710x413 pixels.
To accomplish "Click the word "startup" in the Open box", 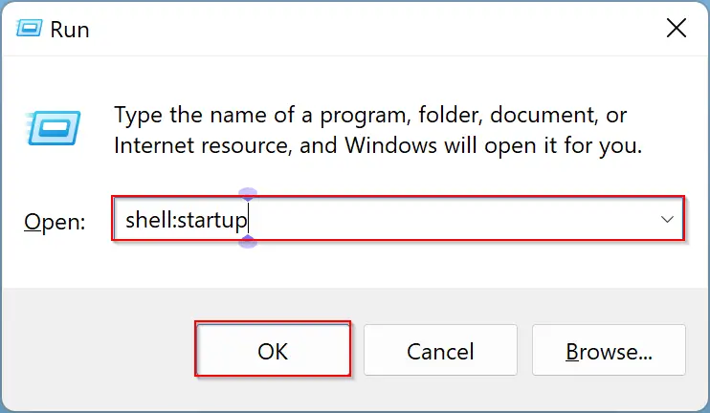I will [211, 221].
